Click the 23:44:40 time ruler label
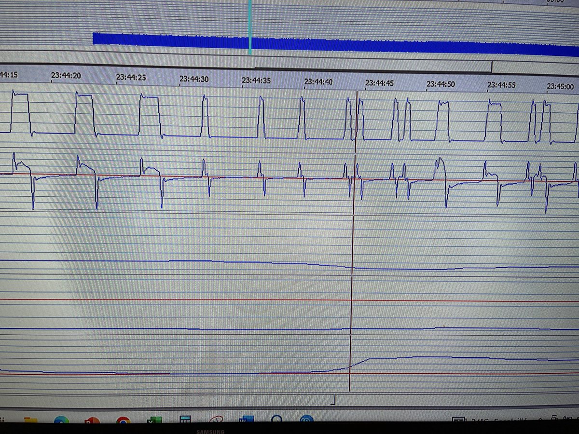Image resolution: width=579 pixels, height=434 pixels. [x=318, y=81]
